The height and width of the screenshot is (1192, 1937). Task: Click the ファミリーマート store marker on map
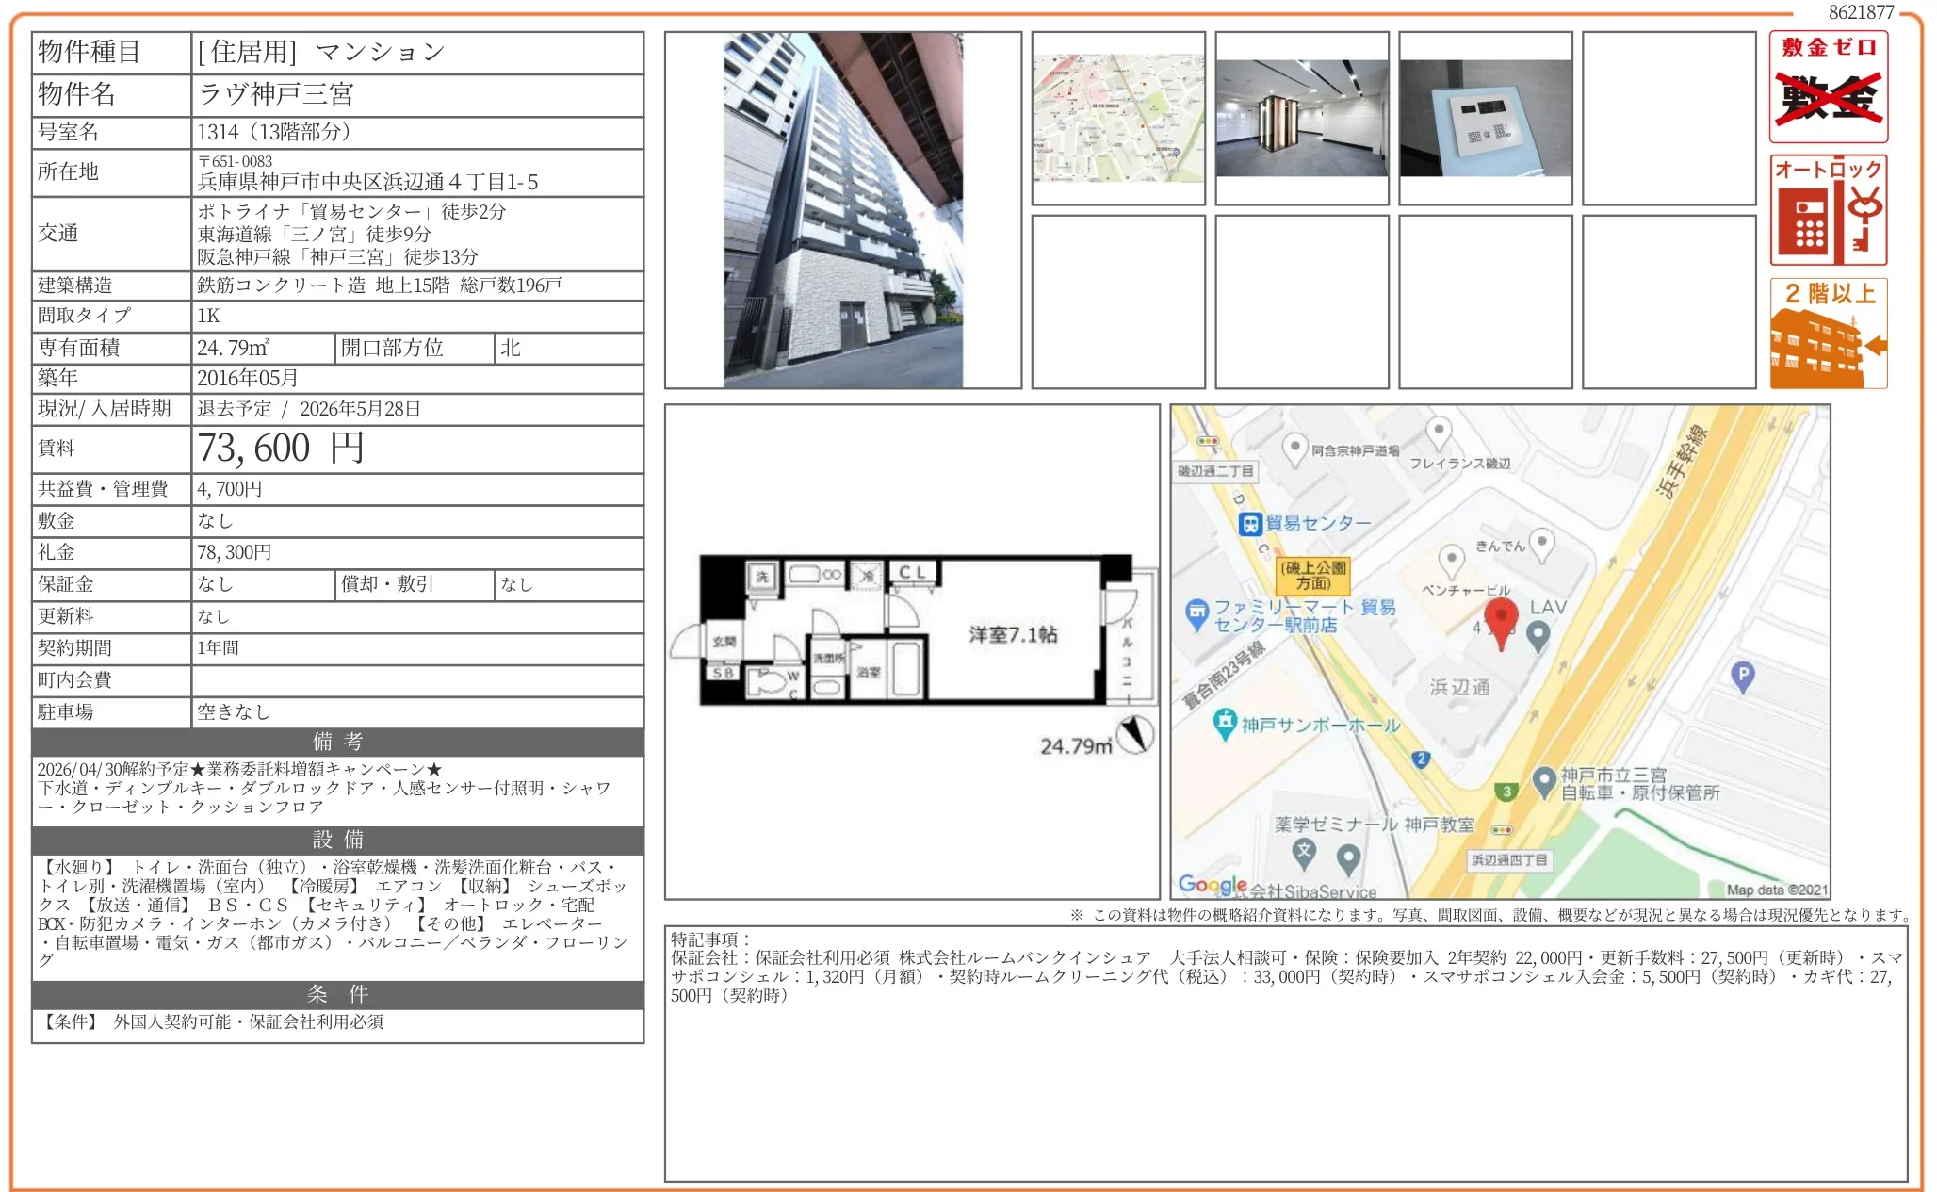click(x=1196, y=613)
